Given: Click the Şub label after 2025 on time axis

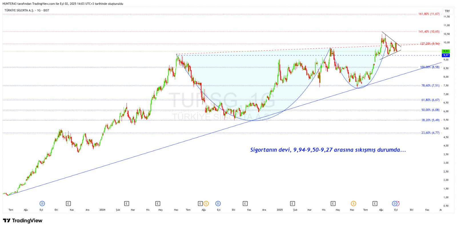Looking at the screenshot, I should [295, 210].
